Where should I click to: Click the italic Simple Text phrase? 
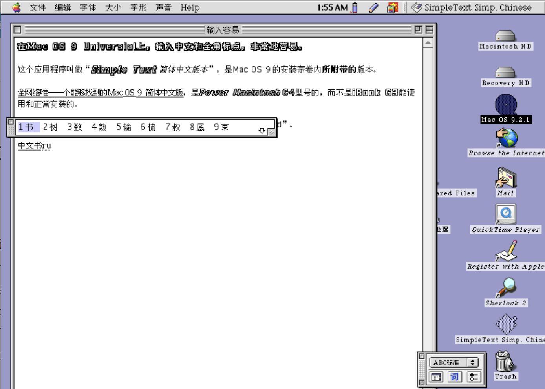(x=123, y=70)
